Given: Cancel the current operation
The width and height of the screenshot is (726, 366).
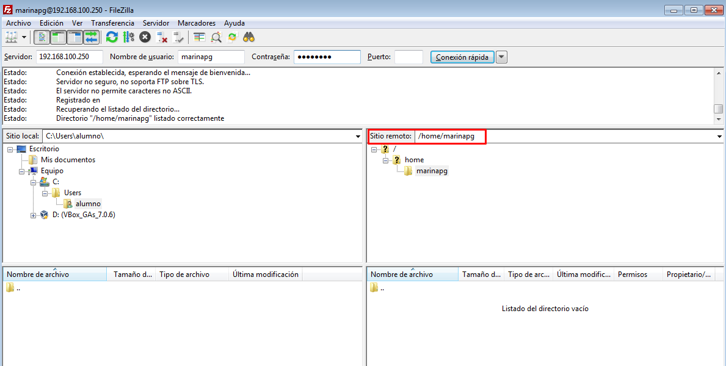Looking at the screenshot, I should [x=145, y=37].
